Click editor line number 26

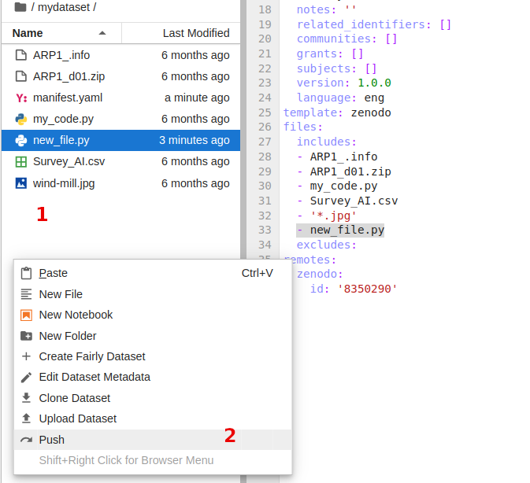(x=265, y=127)
